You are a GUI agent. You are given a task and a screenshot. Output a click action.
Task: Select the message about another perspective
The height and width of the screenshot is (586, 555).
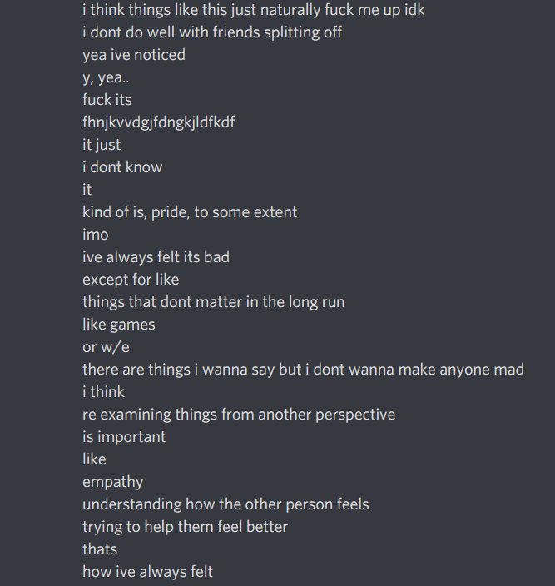(x=239, y=415)
